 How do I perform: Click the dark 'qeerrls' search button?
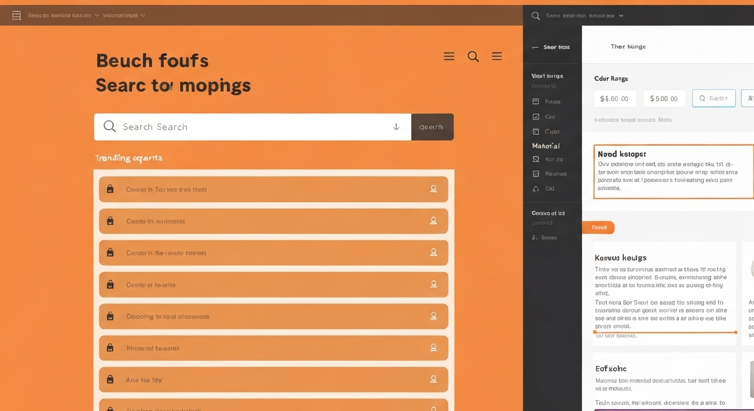point(432,127)
